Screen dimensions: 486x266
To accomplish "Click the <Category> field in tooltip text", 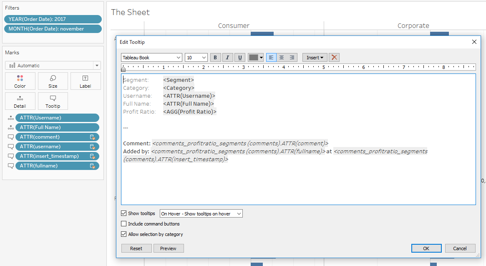I will tap(179, 88).
